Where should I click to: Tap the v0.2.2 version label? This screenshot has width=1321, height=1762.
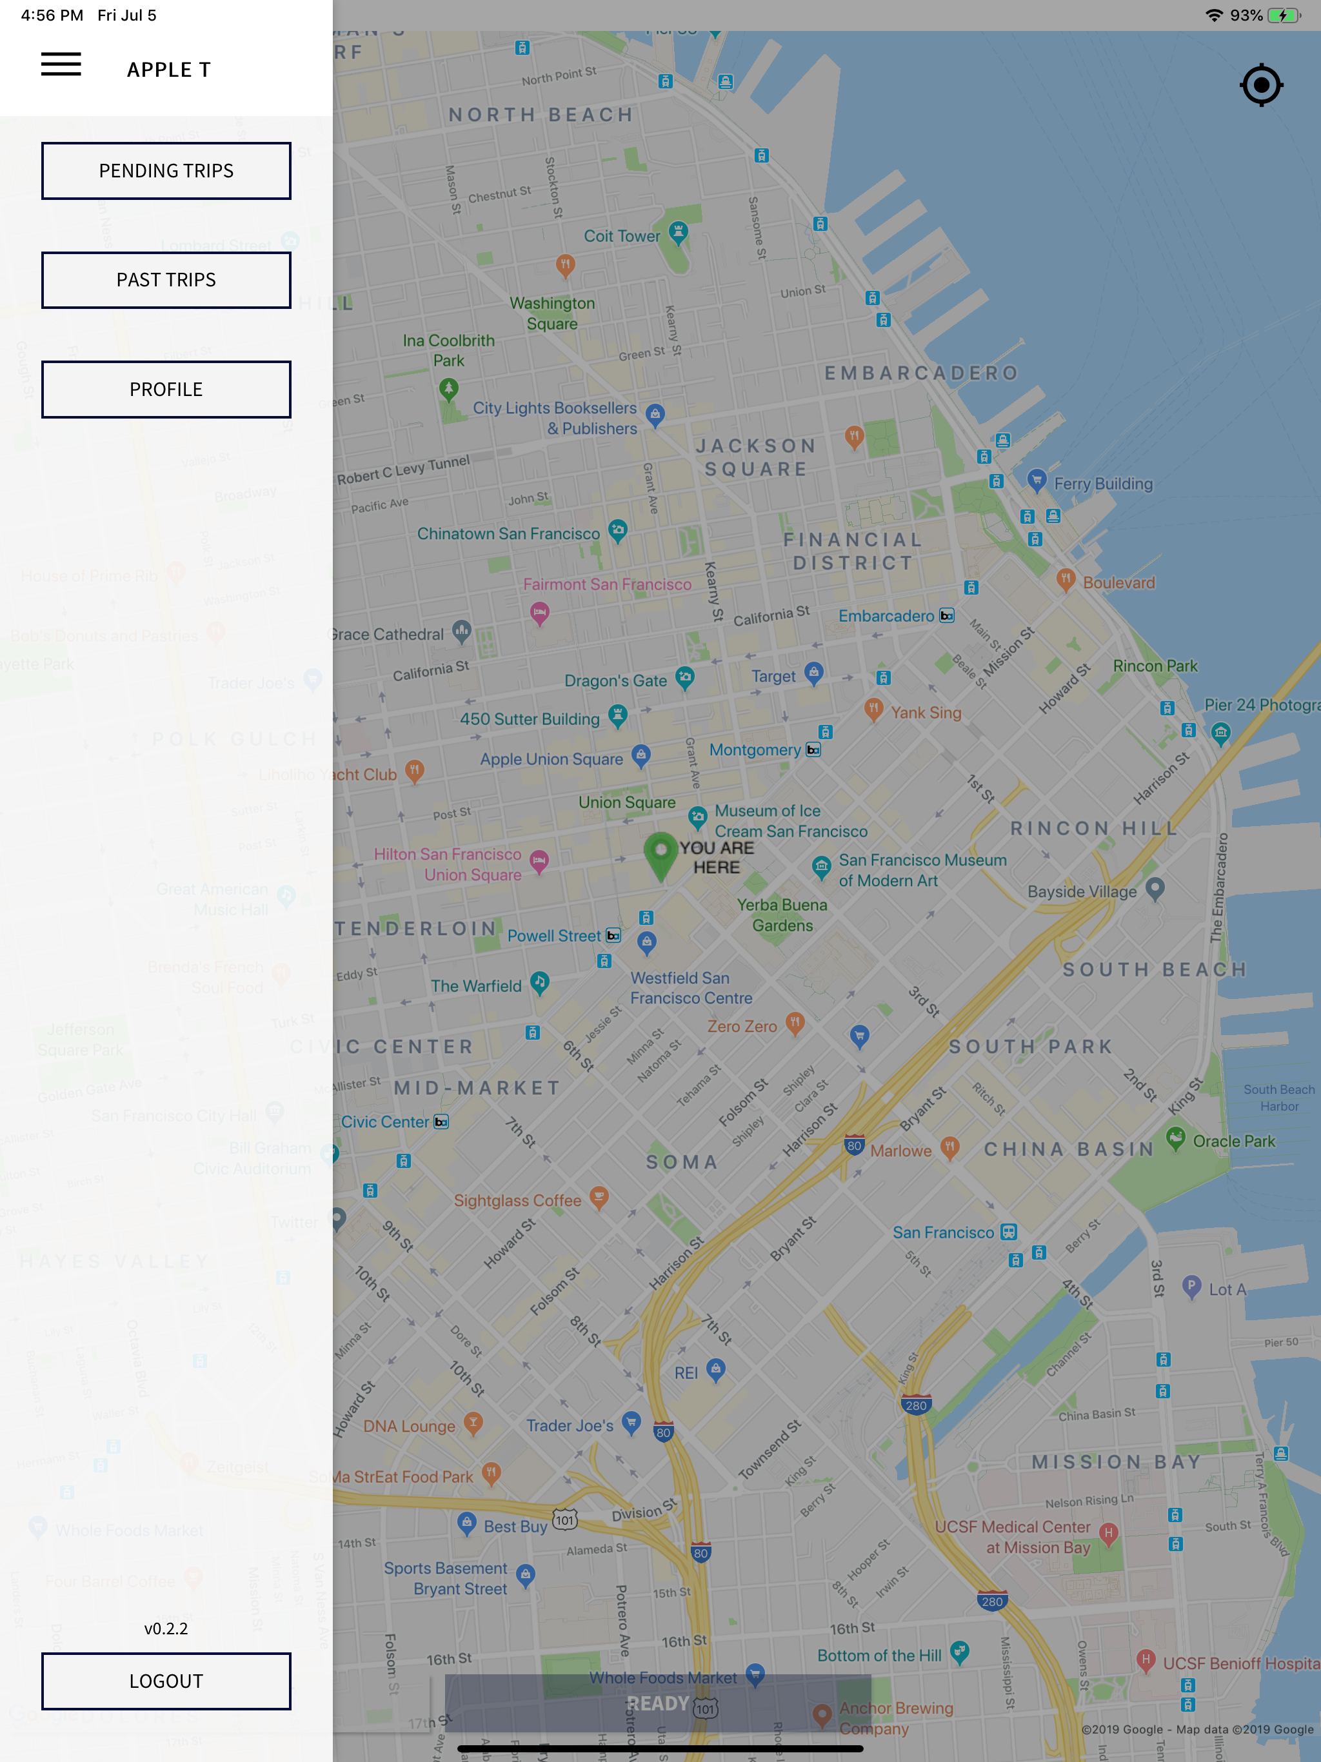point(166,1628)
